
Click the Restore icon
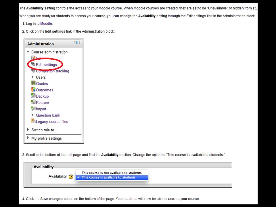(x=33, y=102)
